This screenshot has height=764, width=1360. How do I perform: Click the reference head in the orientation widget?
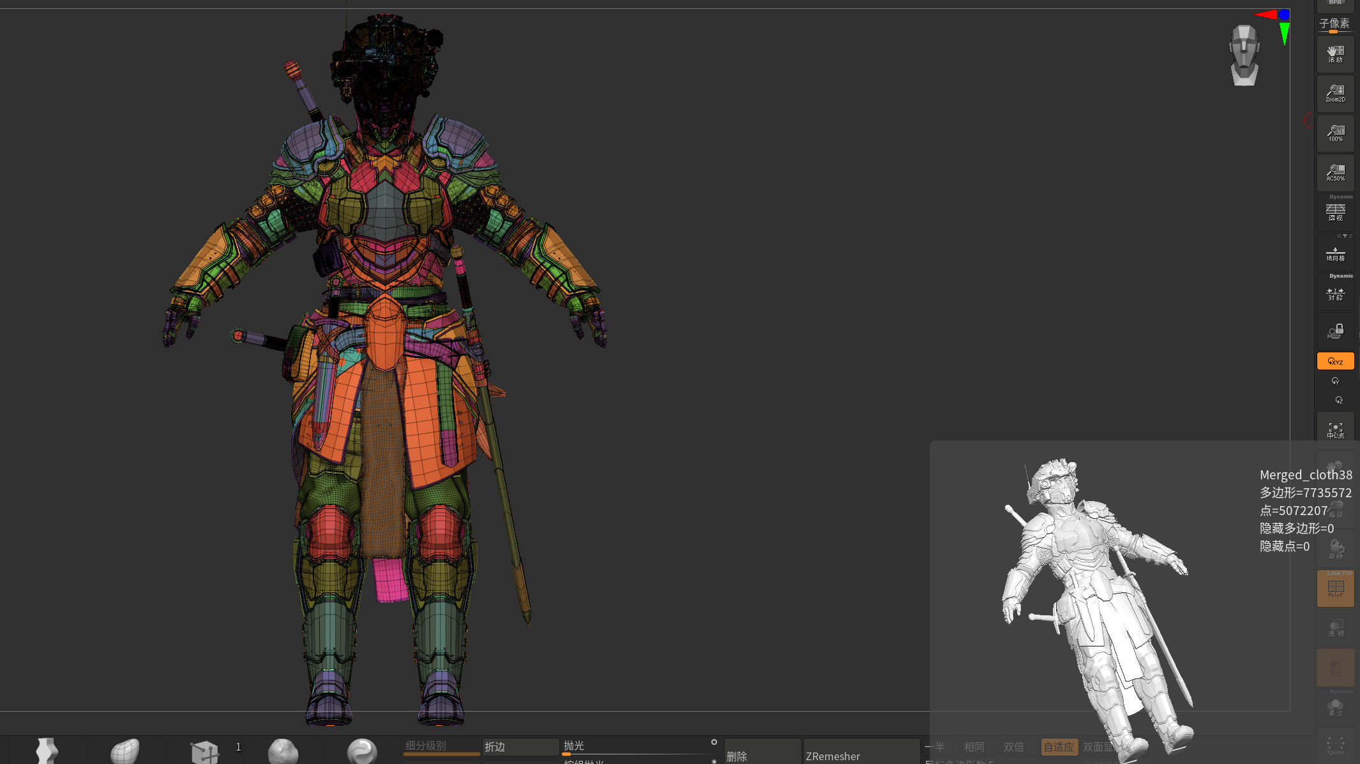pyautogui.click(x=1244, y=56)
